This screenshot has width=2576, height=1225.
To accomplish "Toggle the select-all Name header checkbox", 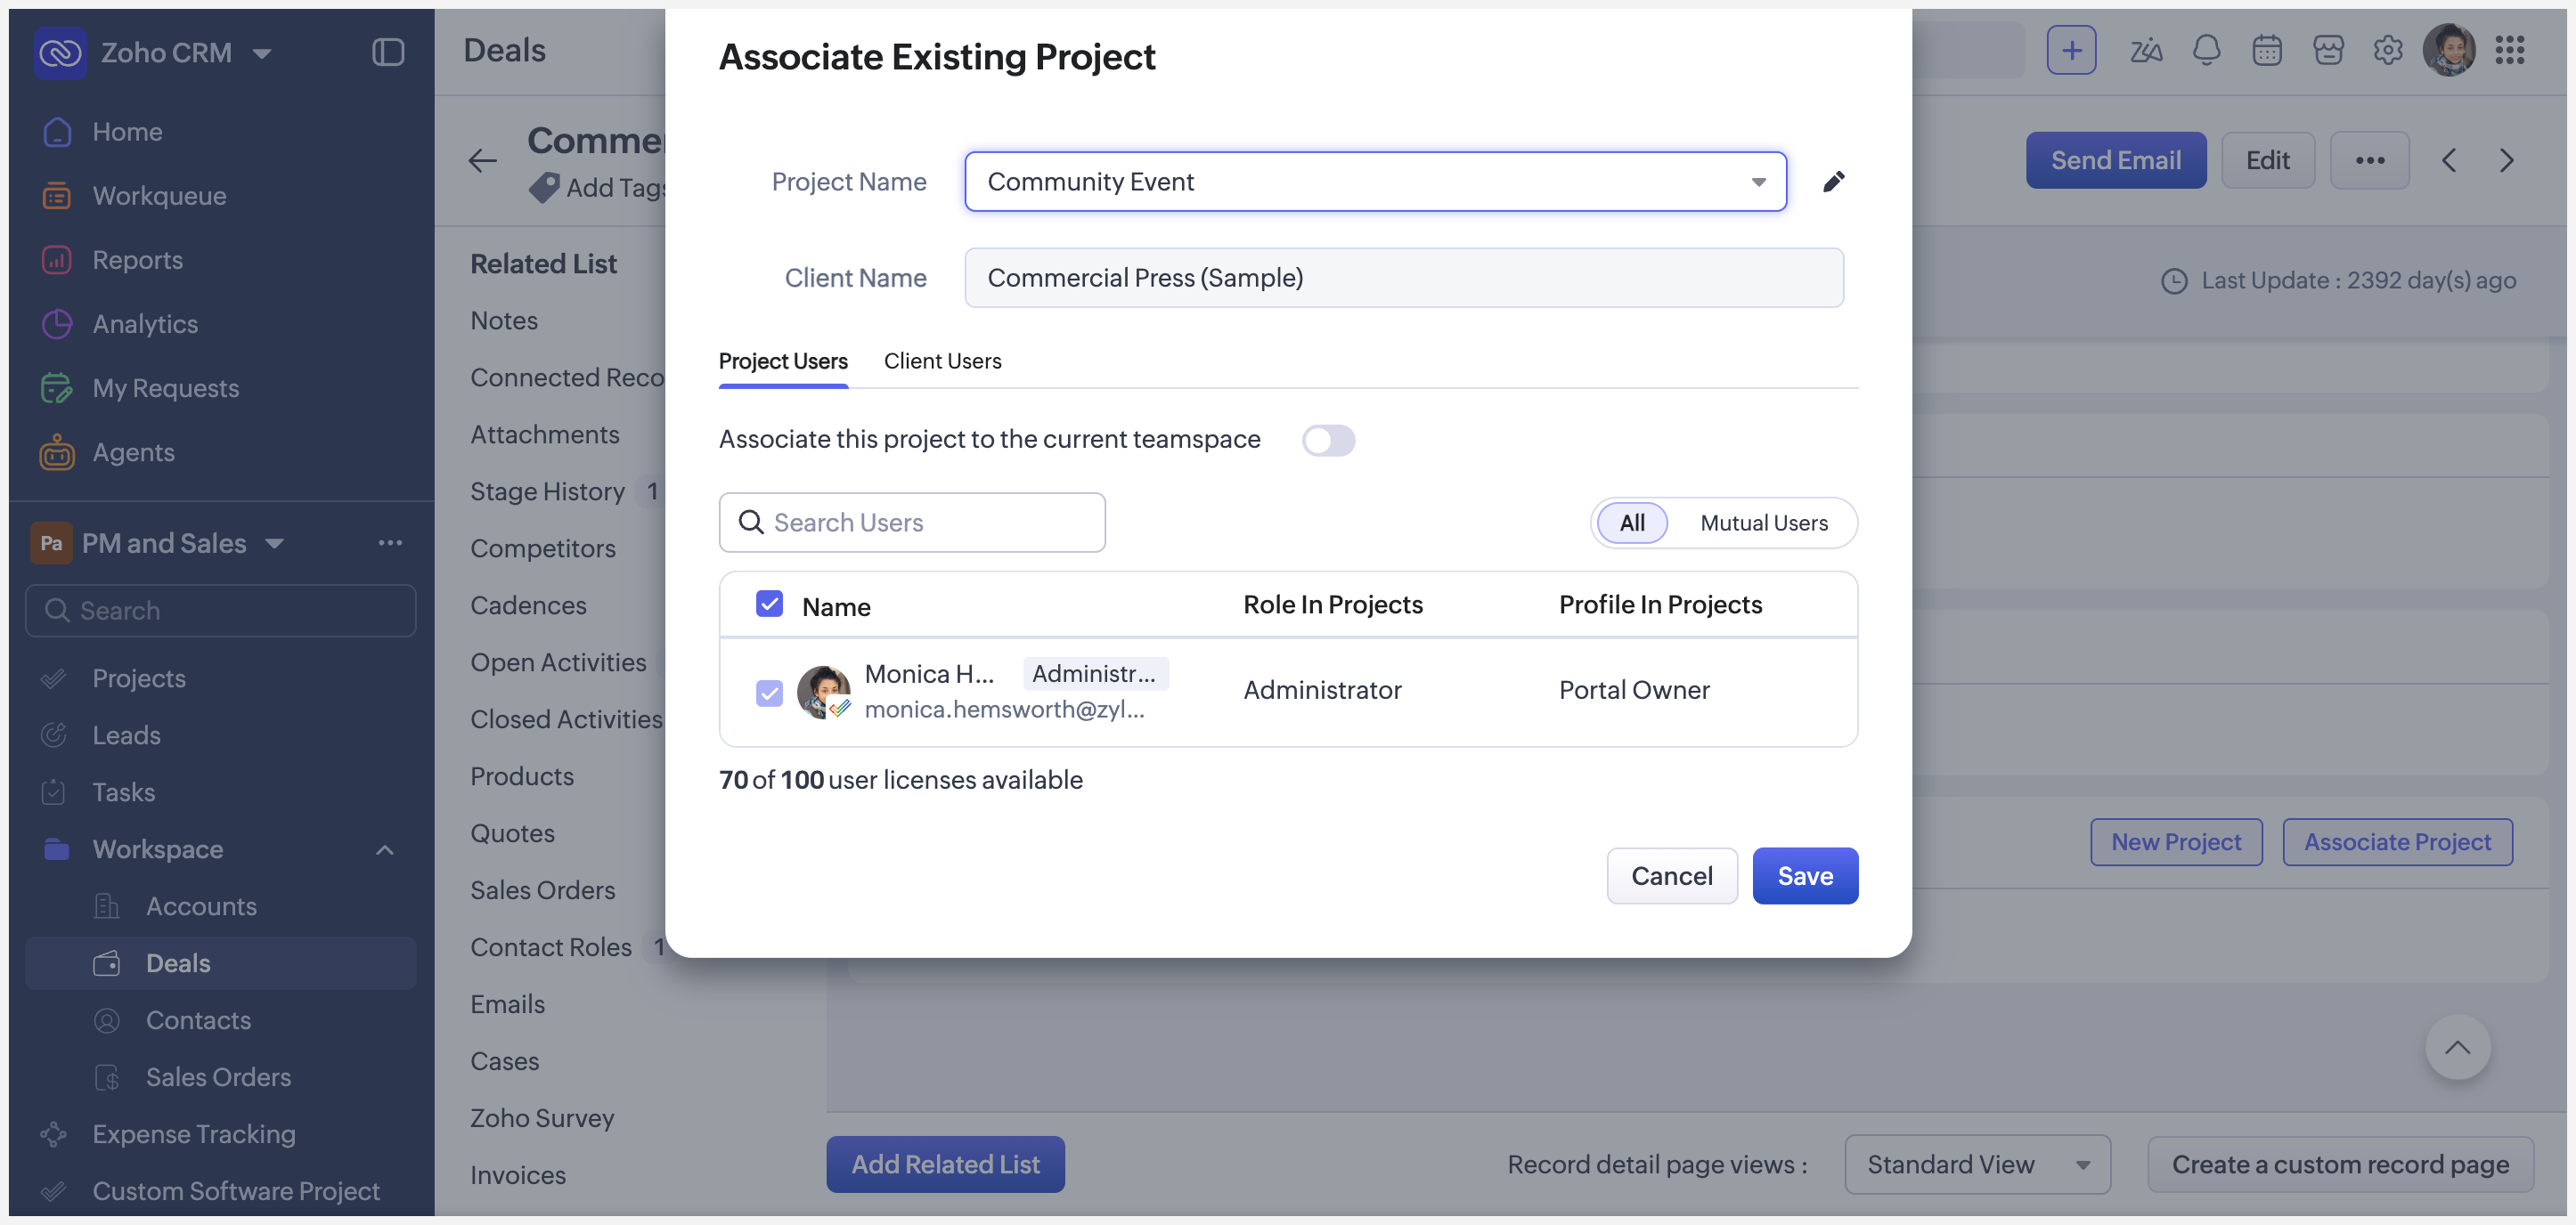I will point(768,604).
